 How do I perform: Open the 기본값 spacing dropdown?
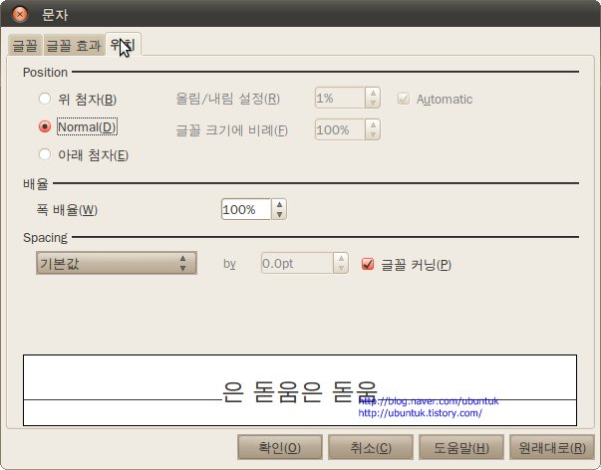coord(117,263)
